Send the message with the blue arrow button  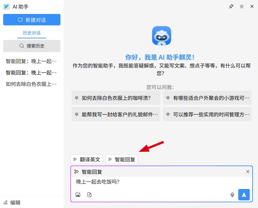[x=244, y=195]
